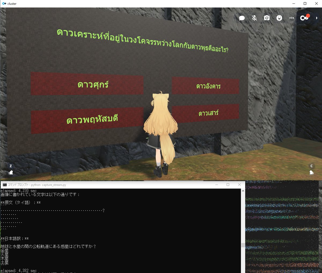Image resolution: width=322 pixels, height=273 pixels.
Task: Select the answer ดาวอังคาร
Action: pos(205,86)
